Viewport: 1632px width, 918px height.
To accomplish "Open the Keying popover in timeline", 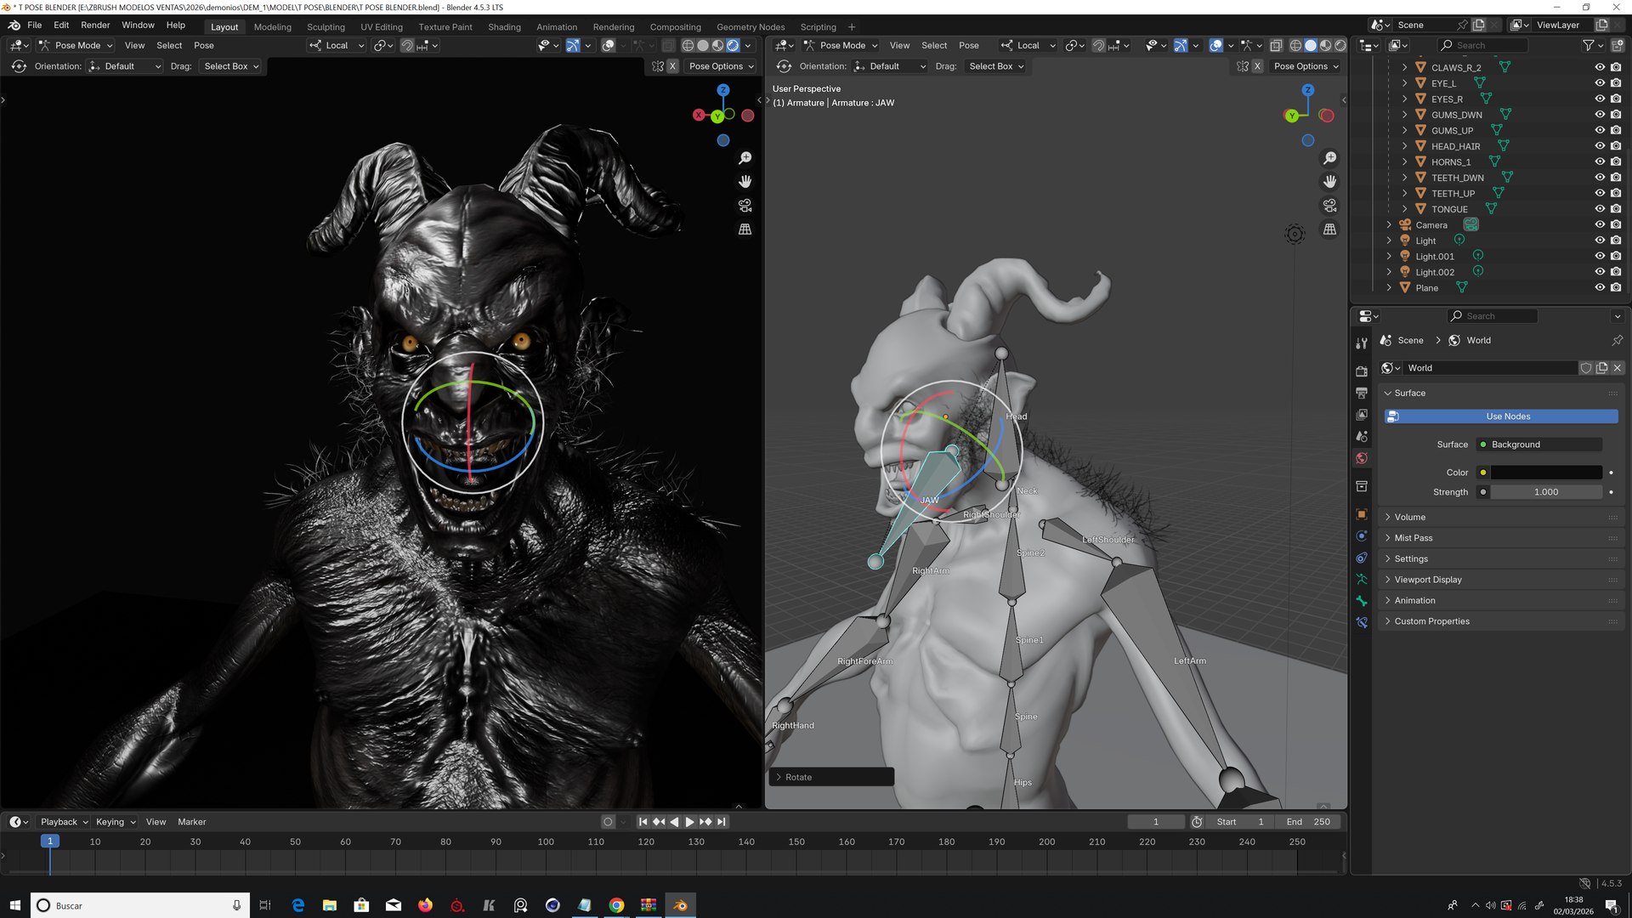I will pyautogui.click(x=116, y=822).
